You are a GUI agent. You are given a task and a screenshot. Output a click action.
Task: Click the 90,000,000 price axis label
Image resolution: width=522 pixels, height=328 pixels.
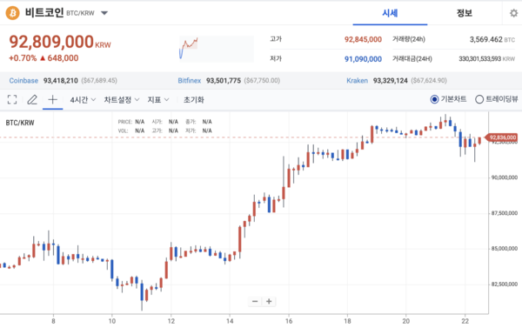(x=505, y=177)
